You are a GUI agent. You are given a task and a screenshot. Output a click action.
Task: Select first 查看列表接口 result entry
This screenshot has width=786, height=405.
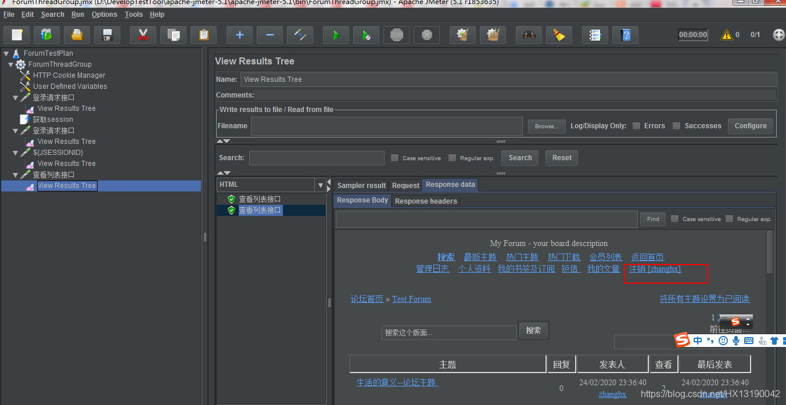(260, 199)
